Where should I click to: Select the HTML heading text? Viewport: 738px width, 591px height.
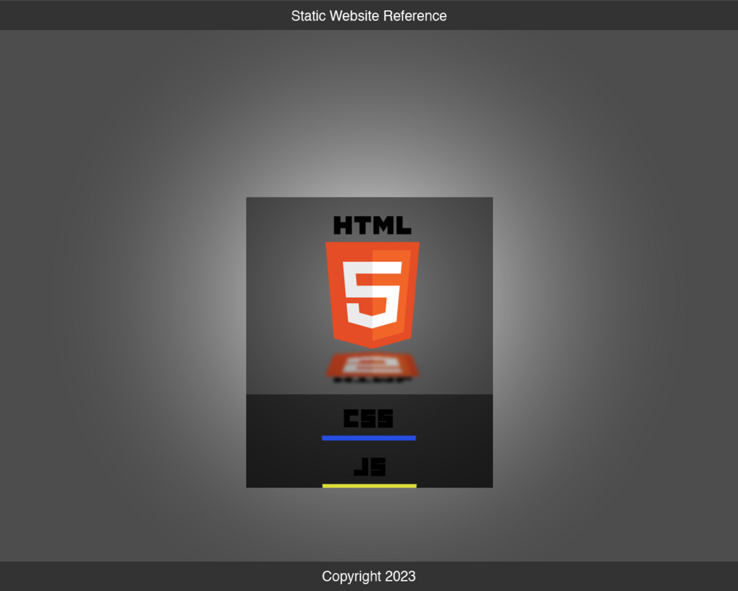click(372, 225)
